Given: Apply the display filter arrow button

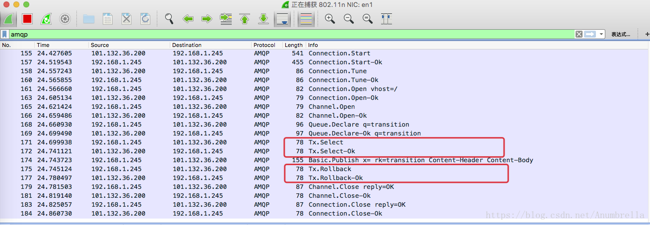Looking at the screenshot, I should point(590,34).
